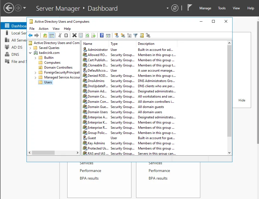
Task: Toggle Show/Hide Action Pane icon
Action: 108,35
